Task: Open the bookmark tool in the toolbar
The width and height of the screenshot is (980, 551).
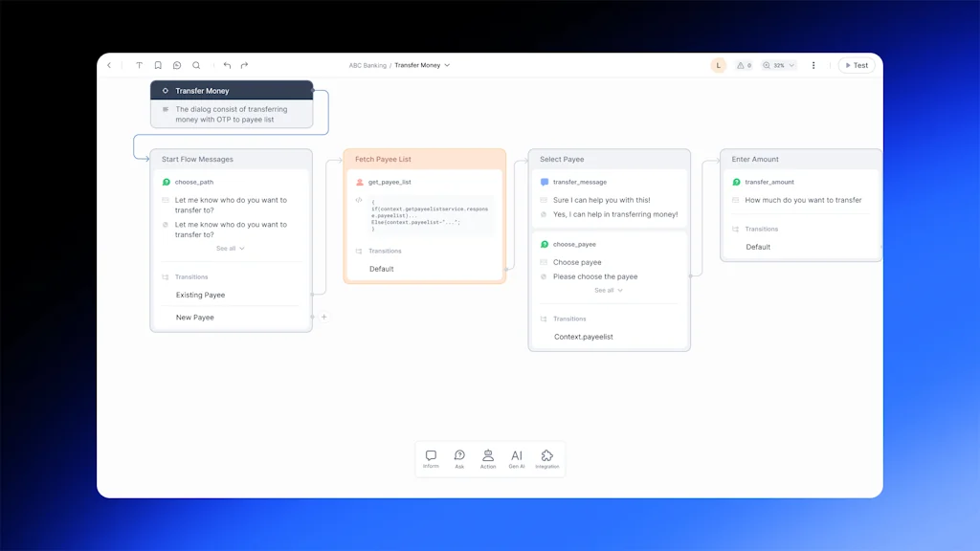Action: (159, 65)
